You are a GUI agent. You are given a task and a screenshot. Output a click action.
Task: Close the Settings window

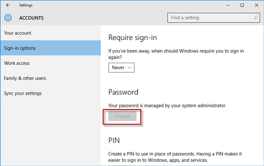click(257, 5)
